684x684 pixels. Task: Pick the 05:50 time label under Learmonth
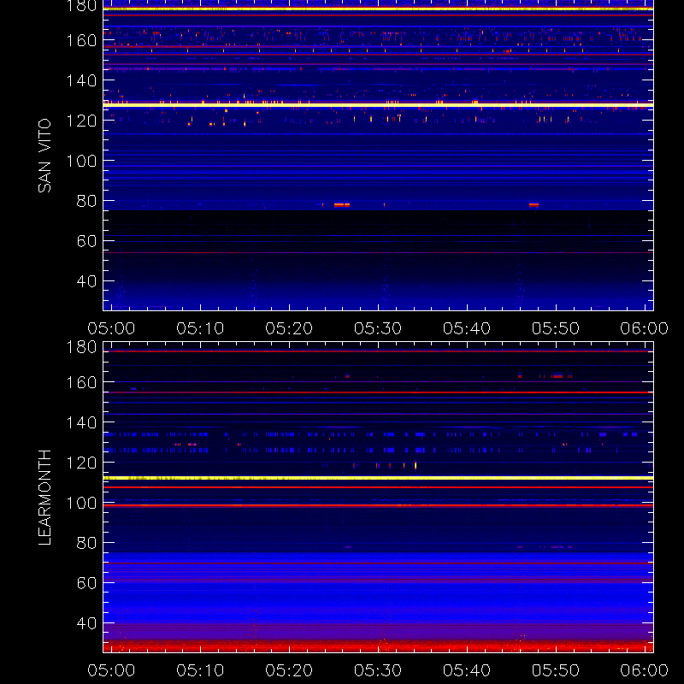(555, 670)
